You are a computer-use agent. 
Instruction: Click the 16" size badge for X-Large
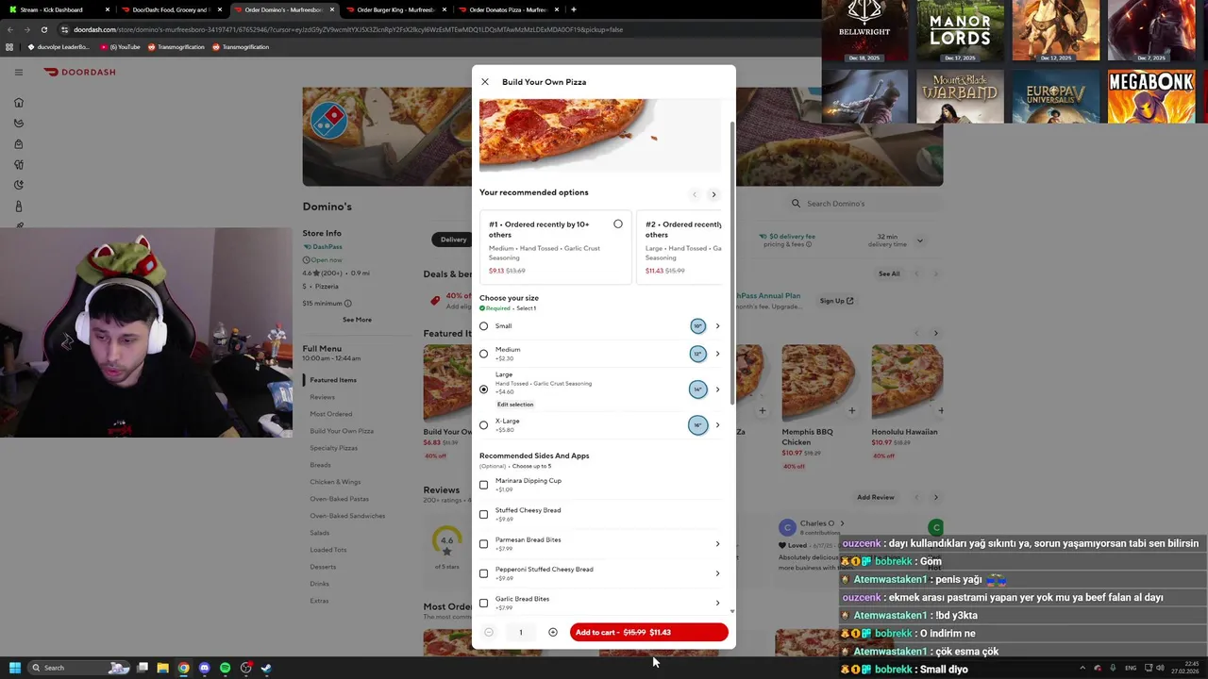tap(697, 425)
